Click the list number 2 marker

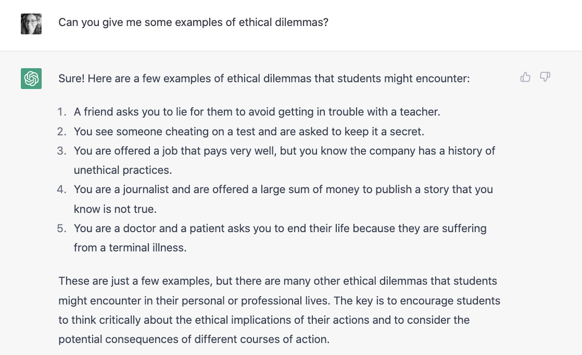point(62,132)
